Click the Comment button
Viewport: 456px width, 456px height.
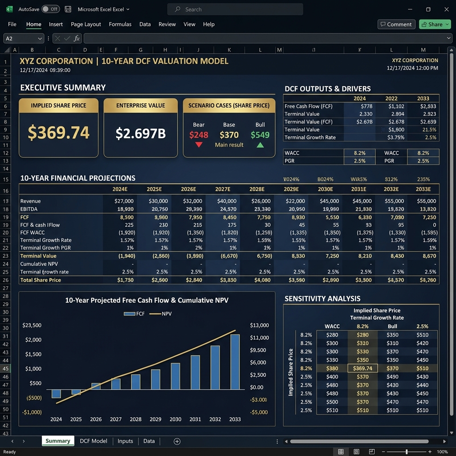point(396,24)
